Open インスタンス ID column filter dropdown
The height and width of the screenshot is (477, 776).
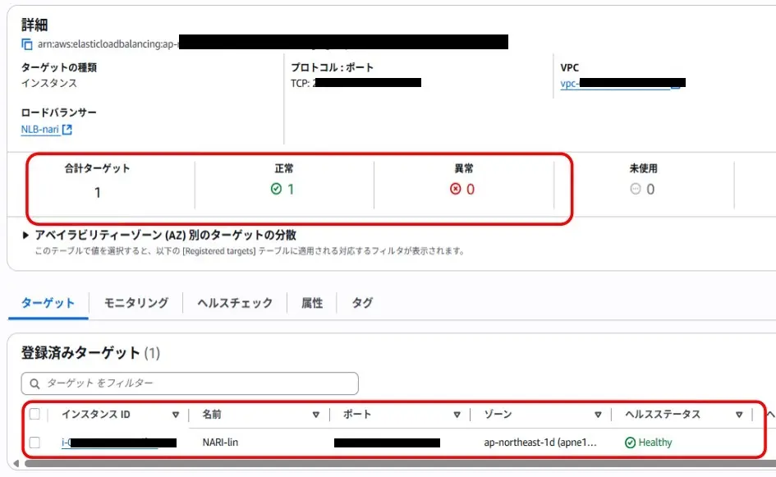[177, 415]
